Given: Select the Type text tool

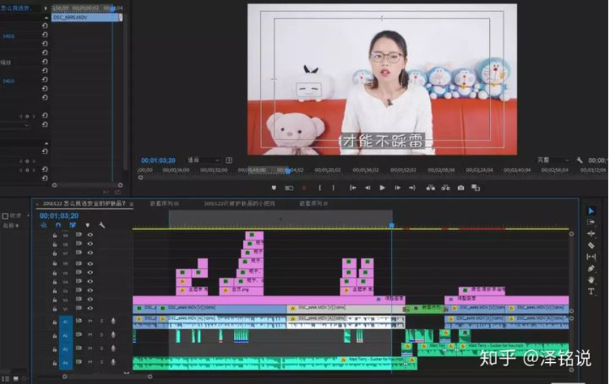Looking at the screenshot, I should [591, 291].
